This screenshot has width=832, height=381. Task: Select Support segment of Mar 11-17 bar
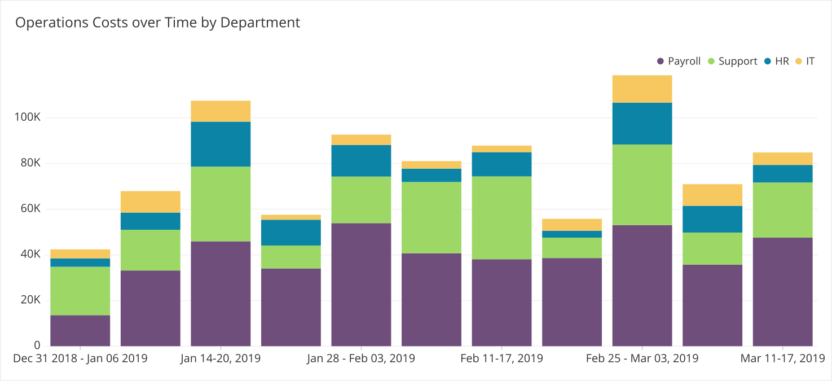(782, 210)
